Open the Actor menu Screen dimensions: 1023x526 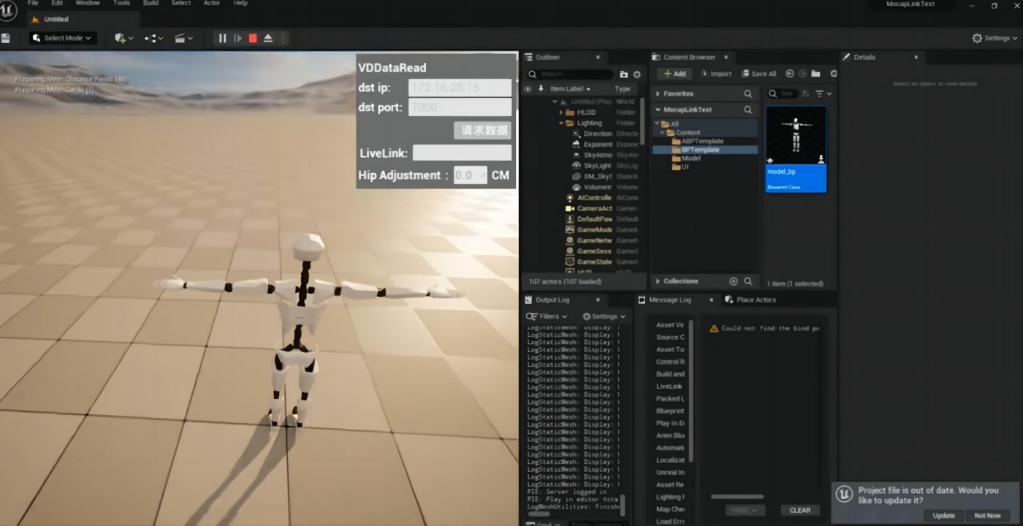point(212,3)
